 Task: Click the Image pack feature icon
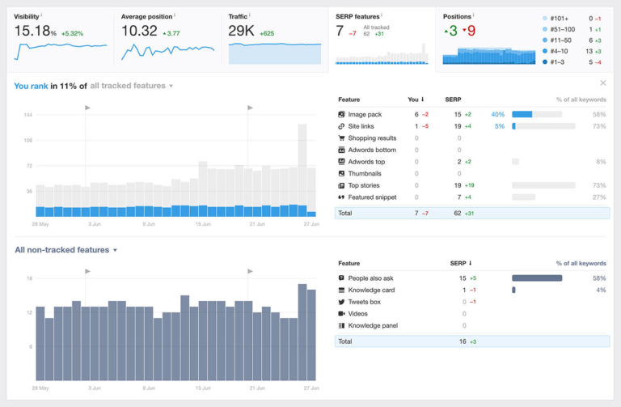[x=342, y=115]
